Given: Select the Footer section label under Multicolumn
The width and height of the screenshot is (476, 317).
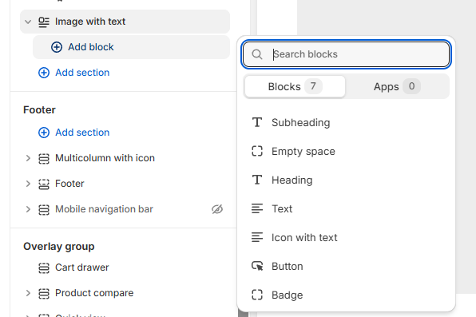Looking at the screenshot, I should [69, 184].
